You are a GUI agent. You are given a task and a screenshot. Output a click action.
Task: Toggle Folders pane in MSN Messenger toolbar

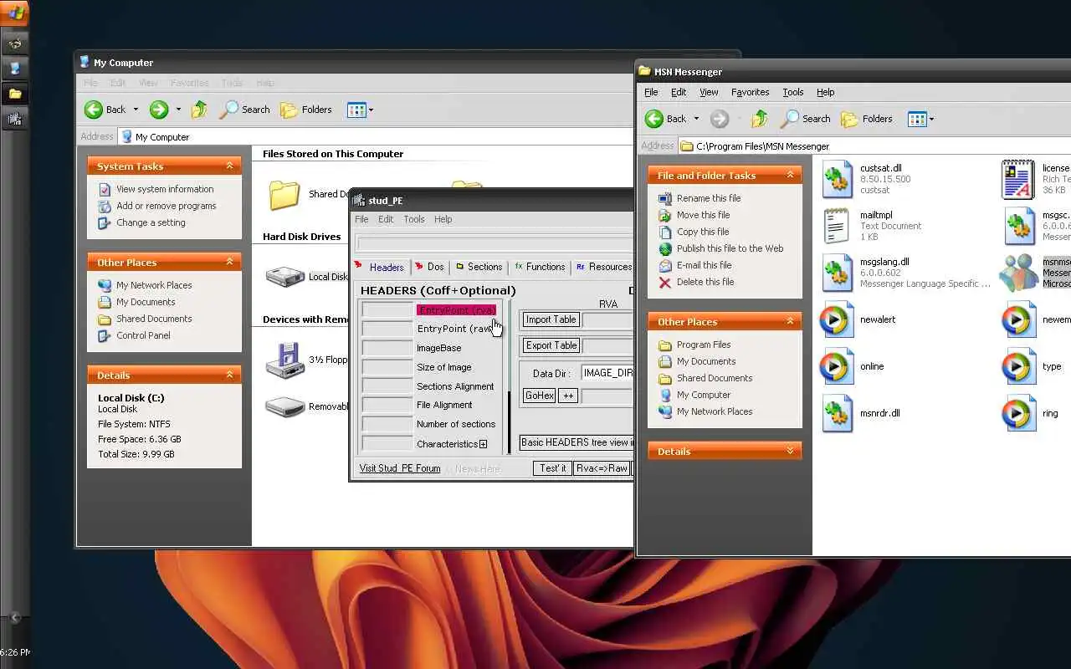tap(866, 119)
